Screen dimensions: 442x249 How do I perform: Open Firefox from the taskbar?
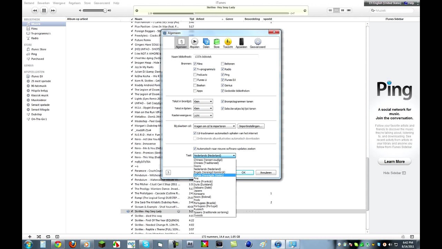(73, 244)
